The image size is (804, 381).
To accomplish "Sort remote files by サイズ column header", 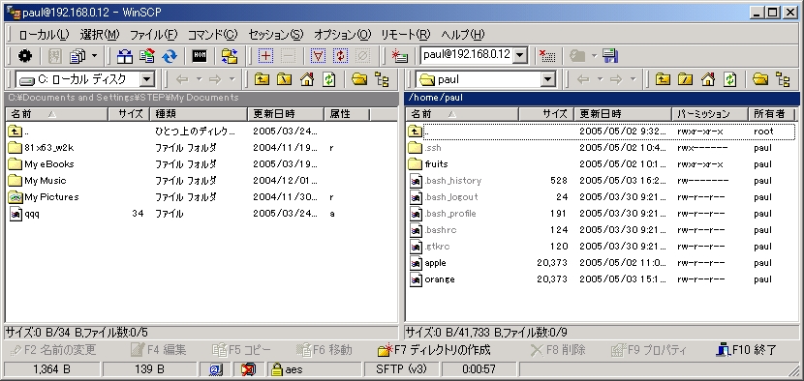I will (x=545, y=114).
